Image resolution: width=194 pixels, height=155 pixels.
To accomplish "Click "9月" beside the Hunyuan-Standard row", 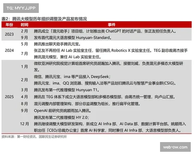I will click(24, 37).
